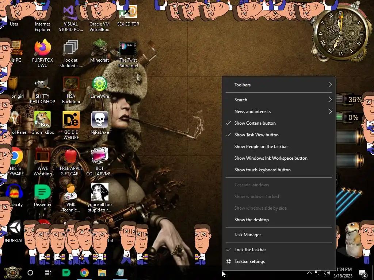374x280 pixels.
Task: Show hidden icons tray chevron
Action: click(309, 273)
